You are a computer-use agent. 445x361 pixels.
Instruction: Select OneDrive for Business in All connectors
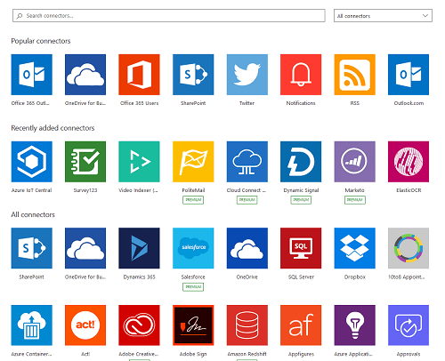(85, 248)
